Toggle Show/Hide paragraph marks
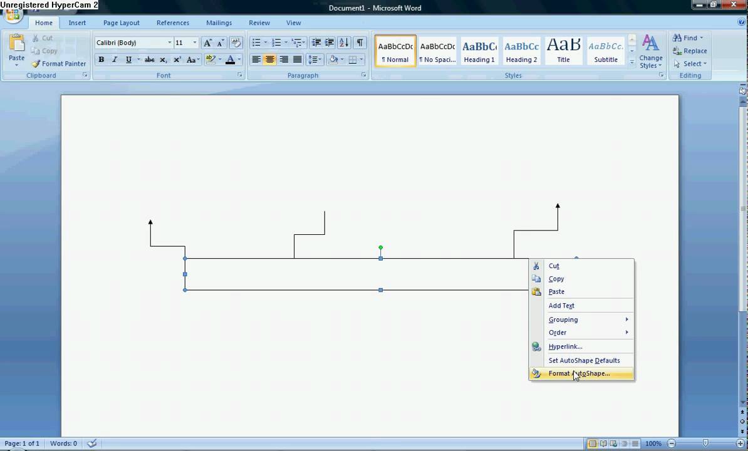This screenshot has width=748, height=451. (x=360, y=43)
